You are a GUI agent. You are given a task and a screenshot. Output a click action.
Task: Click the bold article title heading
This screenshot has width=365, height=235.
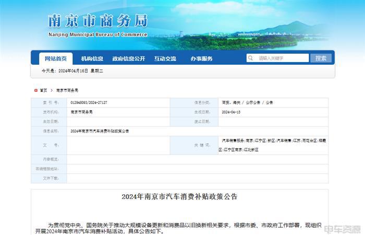click(179, 197)
